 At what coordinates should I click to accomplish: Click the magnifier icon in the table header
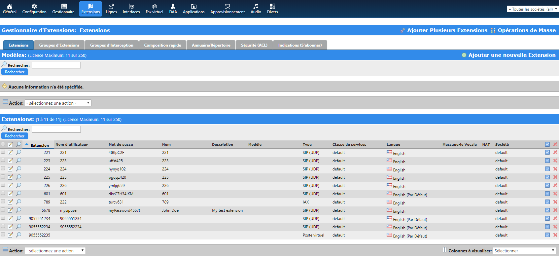[18, 144]
